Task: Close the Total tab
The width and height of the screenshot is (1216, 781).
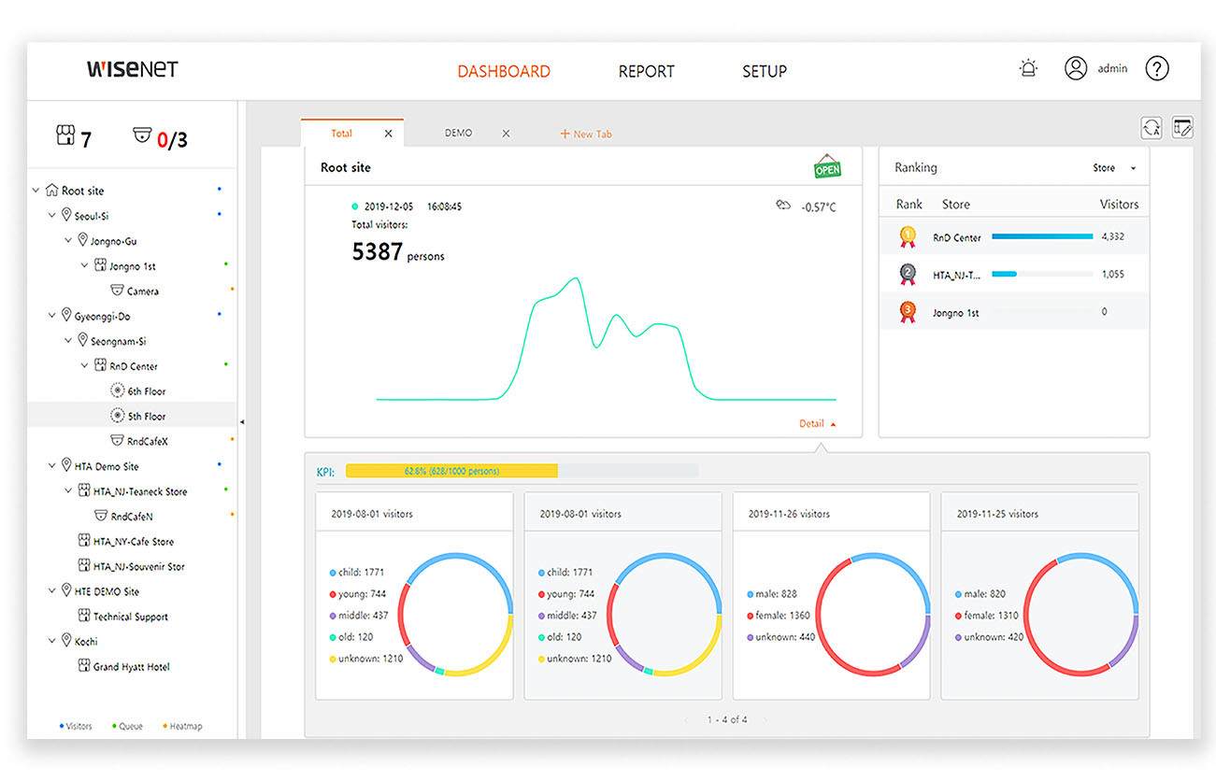Action: 388,134
